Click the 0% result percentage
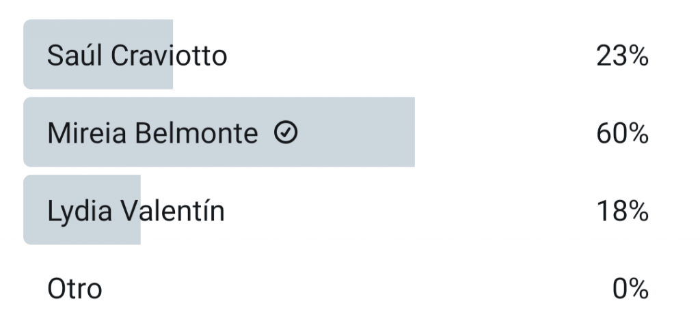700x327 pixels. [630, 289]
